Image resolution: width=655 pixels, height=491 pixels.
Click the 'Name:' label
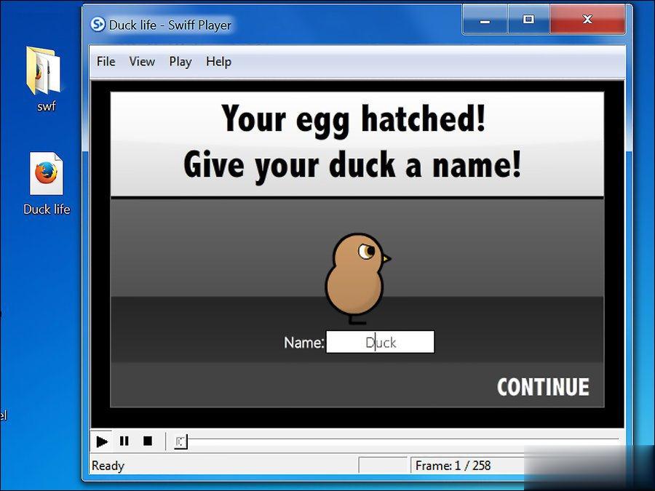coord(303,343)
